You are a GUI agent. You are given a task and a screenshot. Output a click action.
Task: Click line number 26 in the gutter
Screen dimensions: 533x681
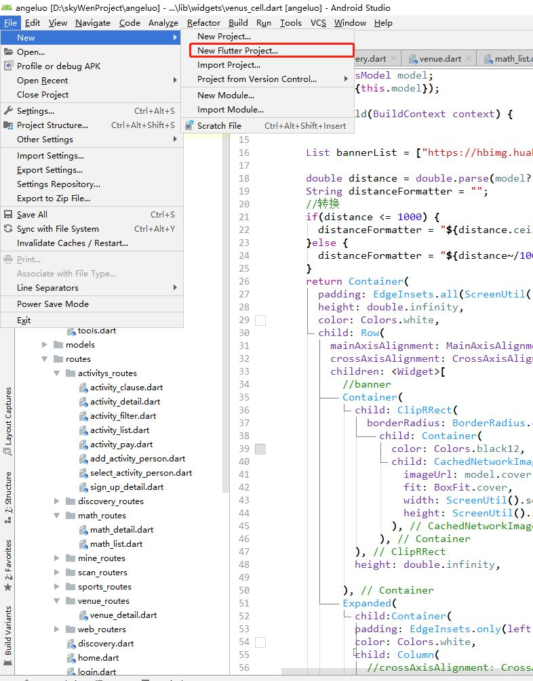[x=244, y=281]
